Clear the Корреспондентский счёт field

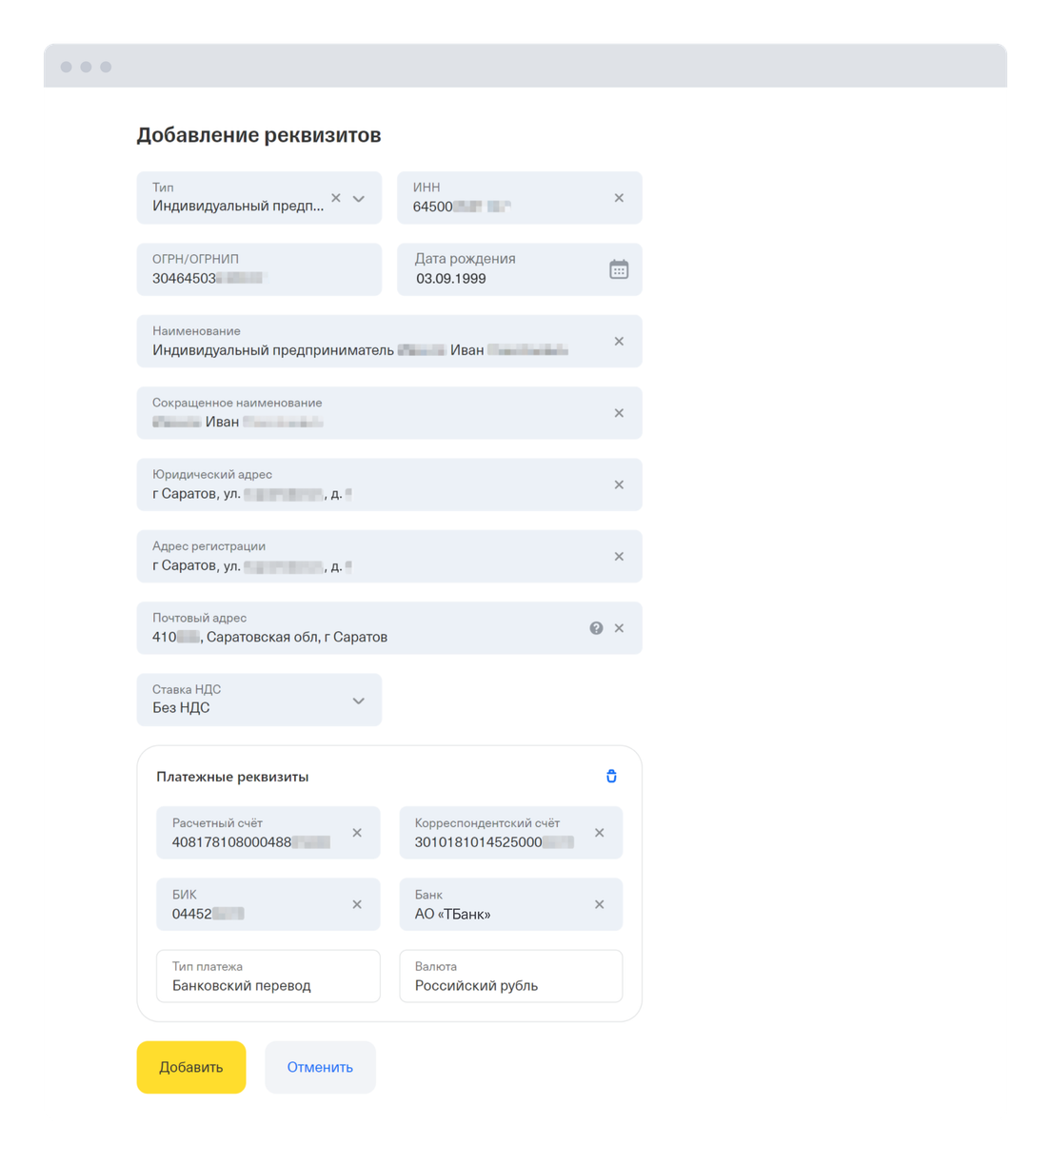(600, 833)
